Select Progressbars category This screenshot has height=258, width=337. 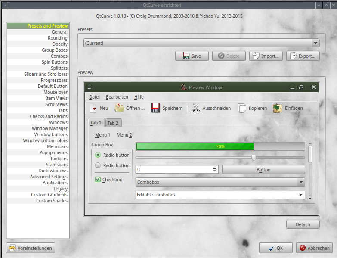tap(38, 80)
